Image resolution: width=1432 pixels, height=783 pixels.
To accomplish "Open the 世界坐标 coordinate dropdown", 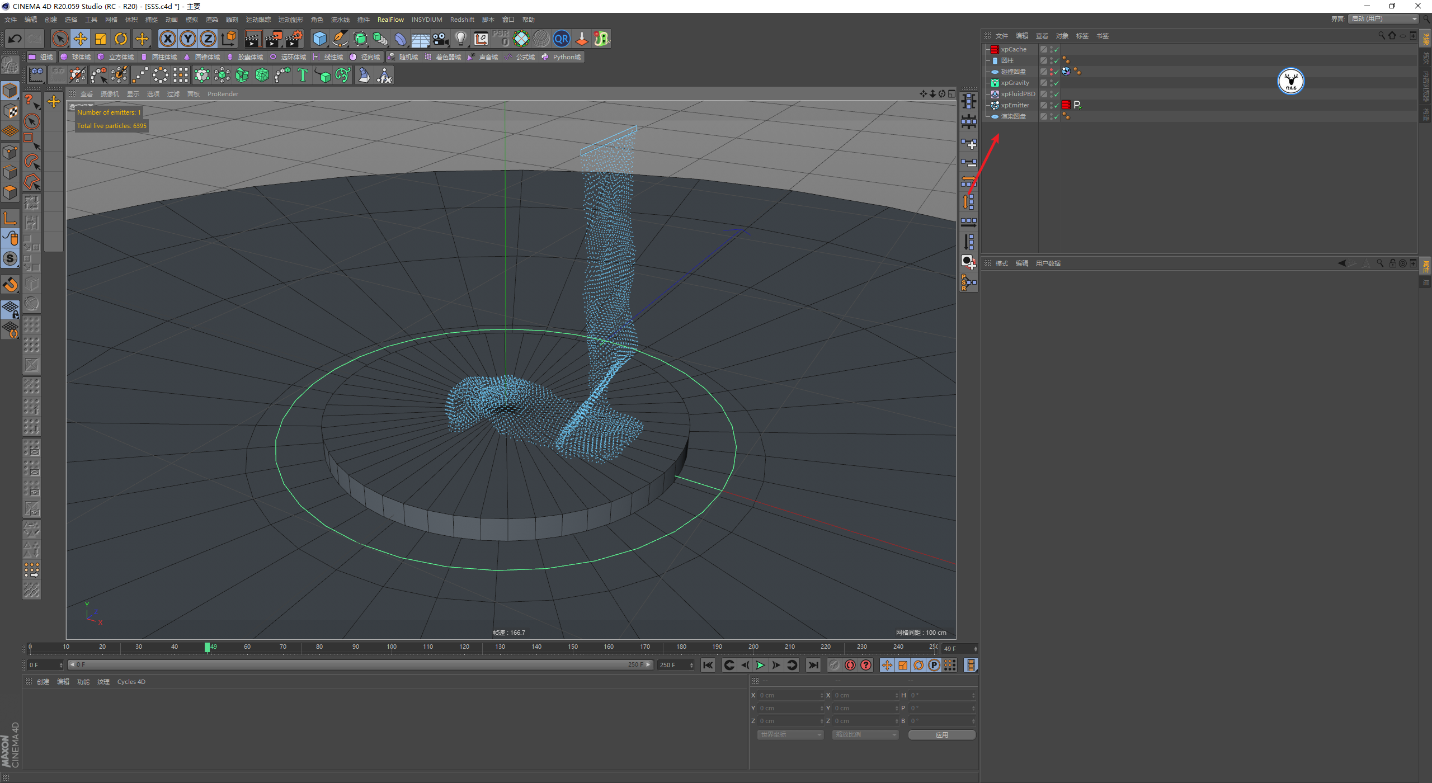I will (790, 735).
